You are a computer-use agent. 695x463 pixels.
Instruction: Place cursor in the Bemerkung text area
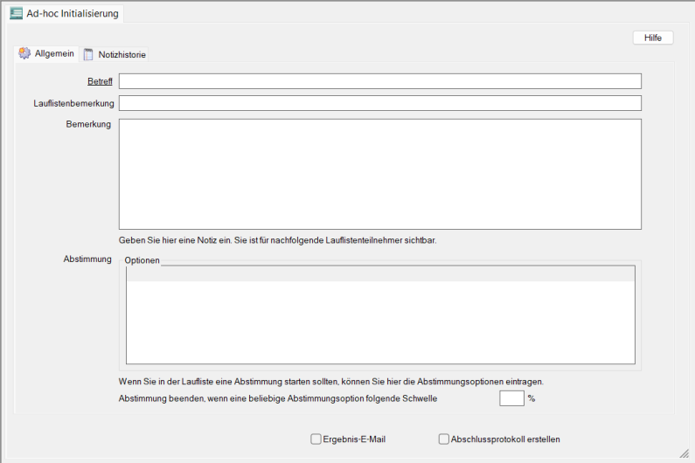click(x=379, y=174)
